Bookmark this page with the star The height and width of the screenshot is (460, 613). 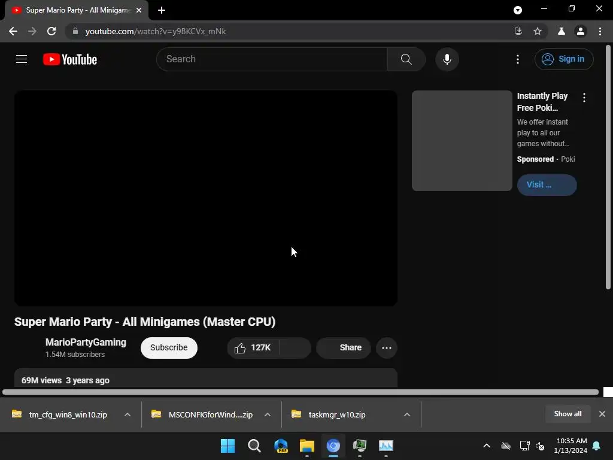[x=538, y=31]
